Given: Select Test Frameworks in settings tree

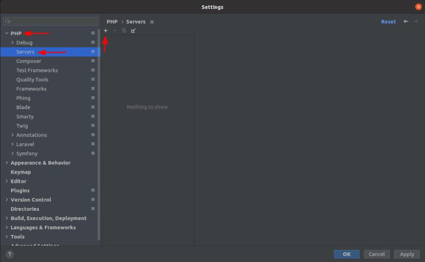Looking at the screenshot, I should tap(37, 70).
